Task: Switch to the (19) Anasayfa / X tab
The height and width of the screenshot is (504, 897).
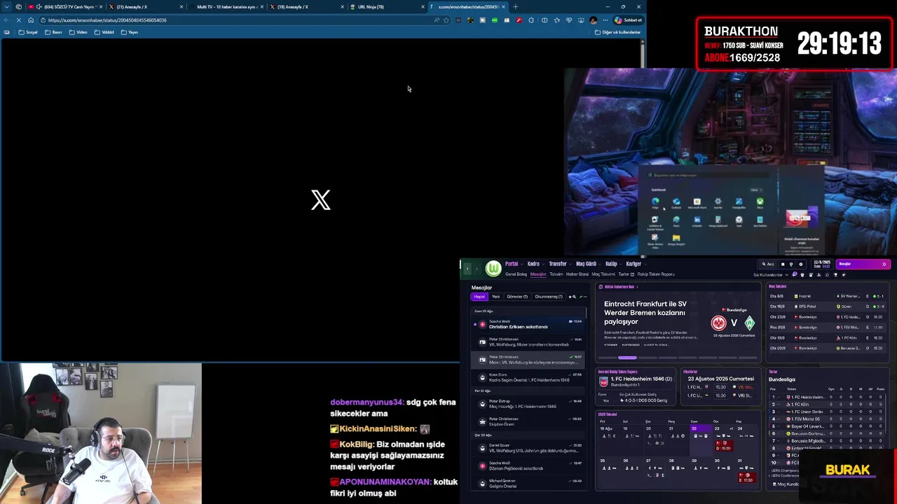Action: click(x=307, y=7)
